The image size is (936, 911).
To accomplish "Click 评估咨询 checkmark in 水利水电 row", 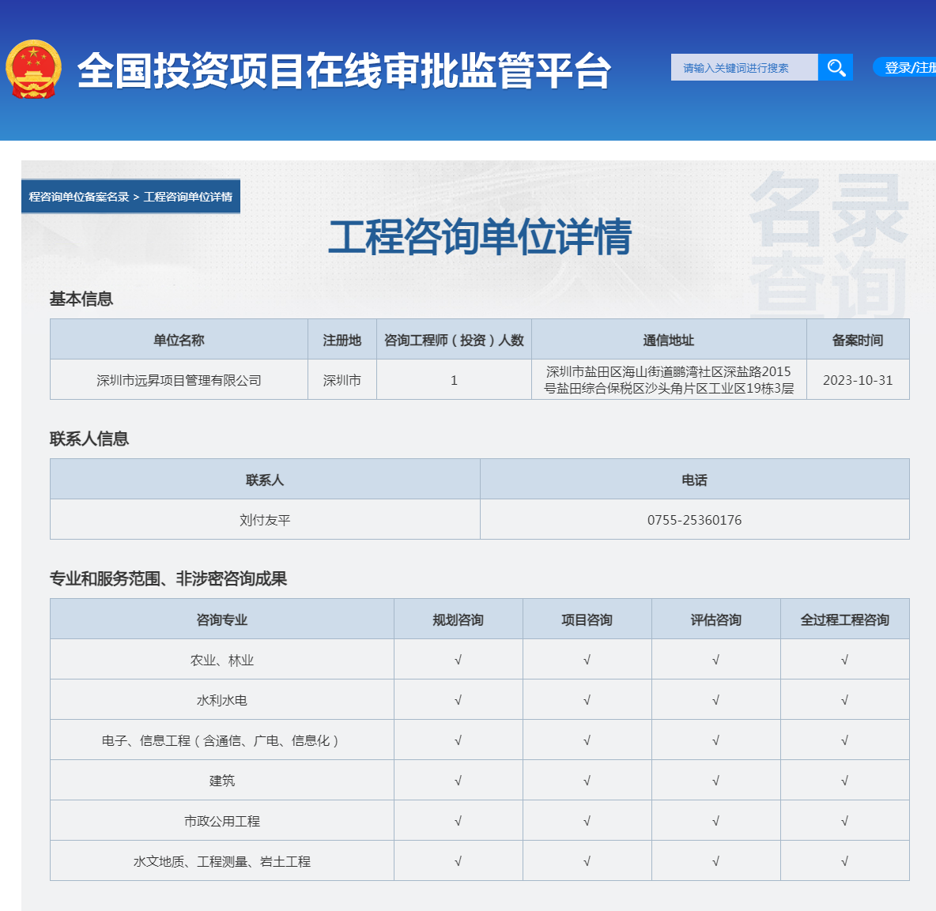I will point(715,700).
